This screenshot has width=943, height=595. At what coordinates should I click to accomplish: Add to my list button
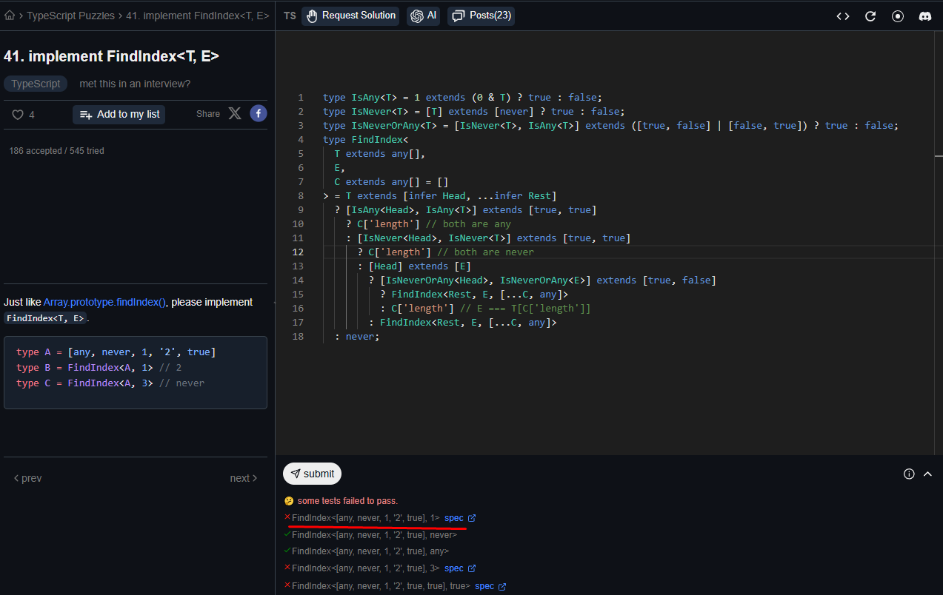119,114
